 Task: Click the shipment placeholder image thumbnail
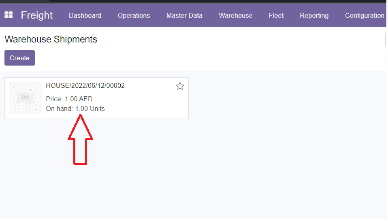(25, 98)
